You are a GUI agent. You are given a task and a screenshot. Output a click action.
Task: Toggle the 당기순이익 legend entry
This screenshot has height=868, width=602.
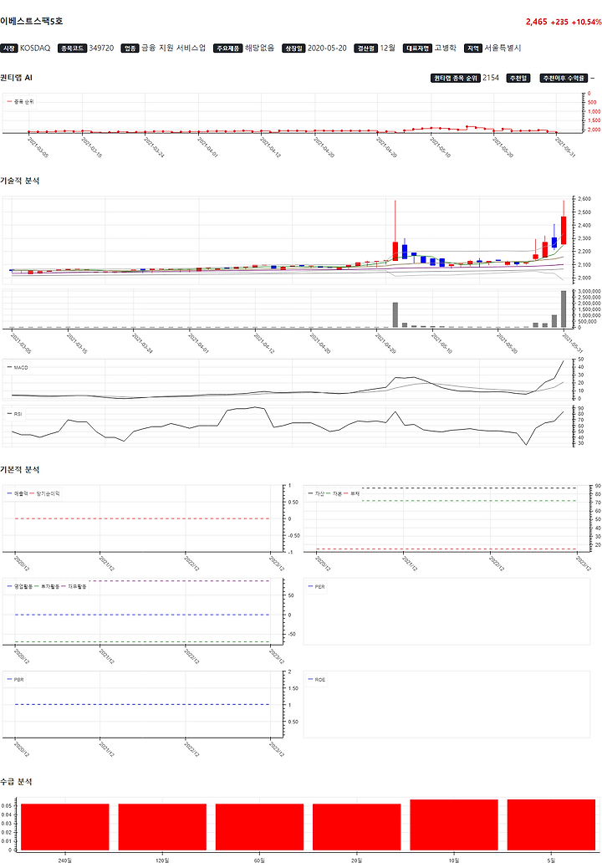[45, 493]
